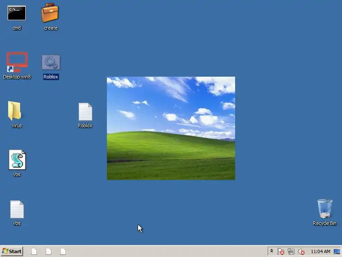This screenshot has width=342, height=257.
Task: Open the Action Center flag icon
Action: click(x=281, y=251)
